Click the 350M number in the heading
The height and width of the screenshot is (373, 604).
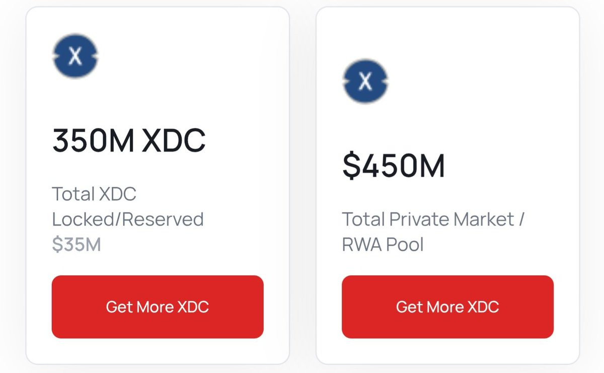[94, 140]
